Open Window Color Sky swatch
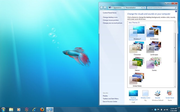This screenshot has height=112, width=180. [145, 93]
